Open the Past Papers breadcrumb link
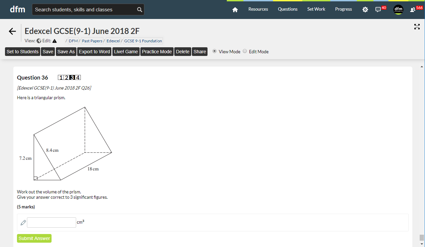425x247 pixels. coord(92,41)
